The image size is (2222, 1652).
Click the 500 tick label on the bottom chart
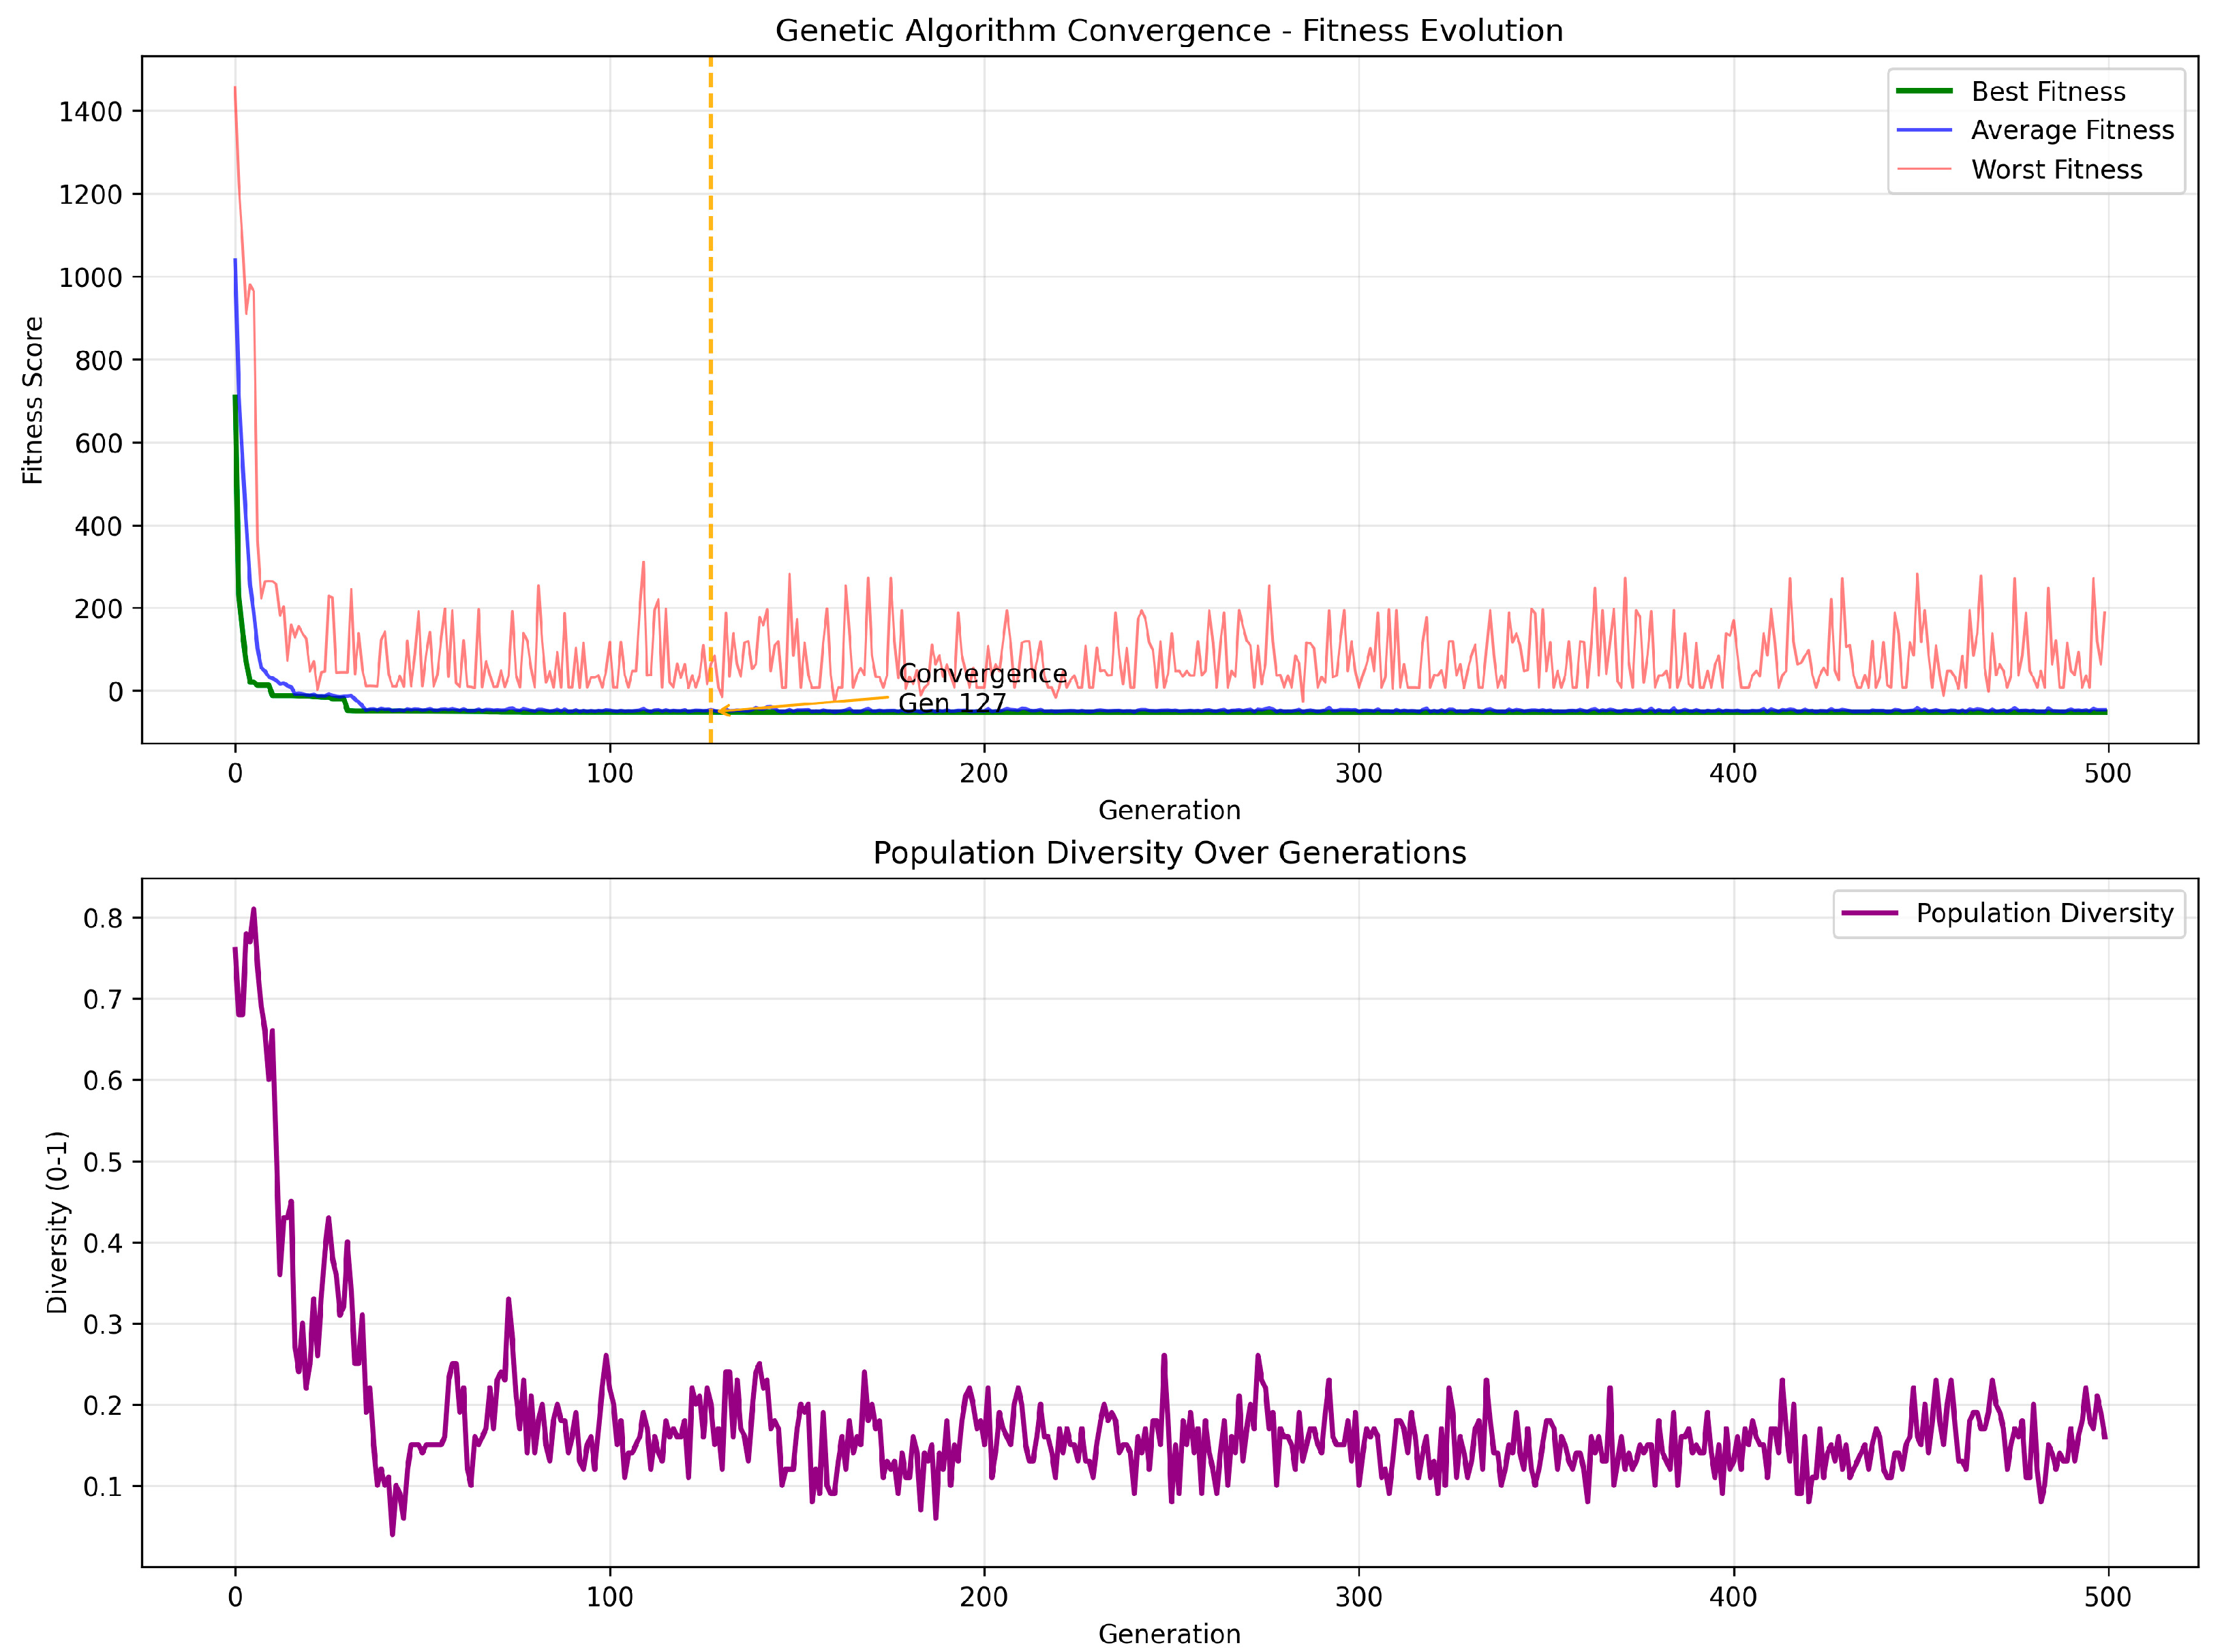(x=2107, y=1597)
